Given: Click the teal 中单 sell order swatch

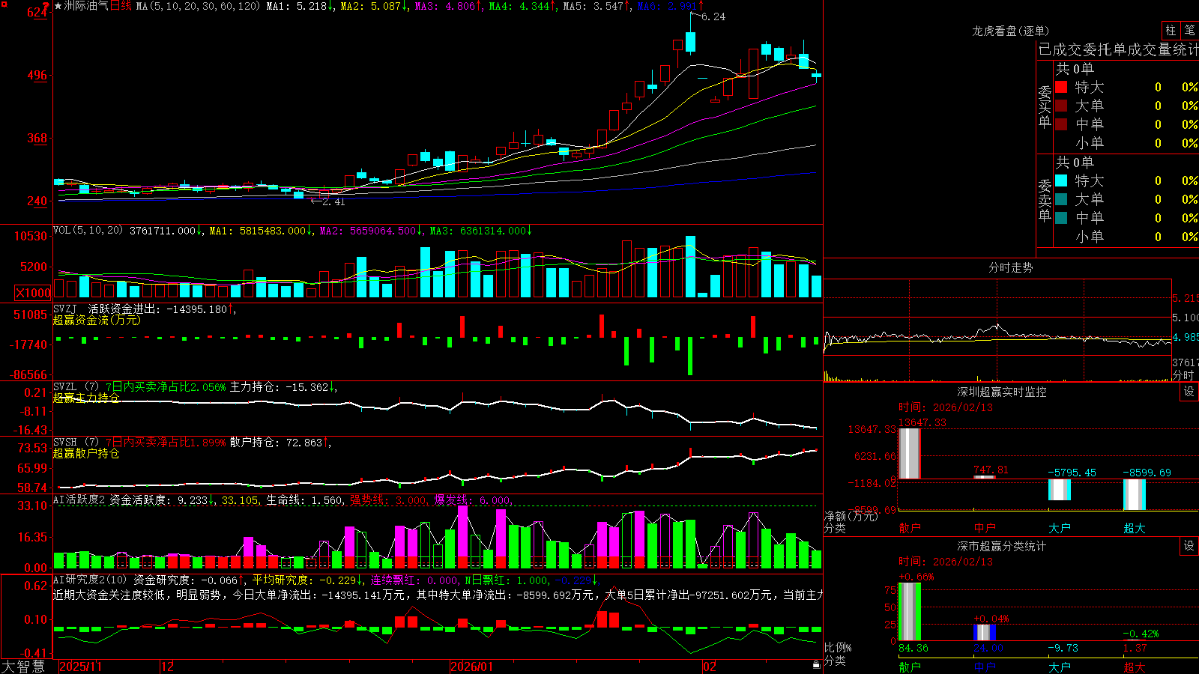Looking at the screenshot, I should 1061,218.
